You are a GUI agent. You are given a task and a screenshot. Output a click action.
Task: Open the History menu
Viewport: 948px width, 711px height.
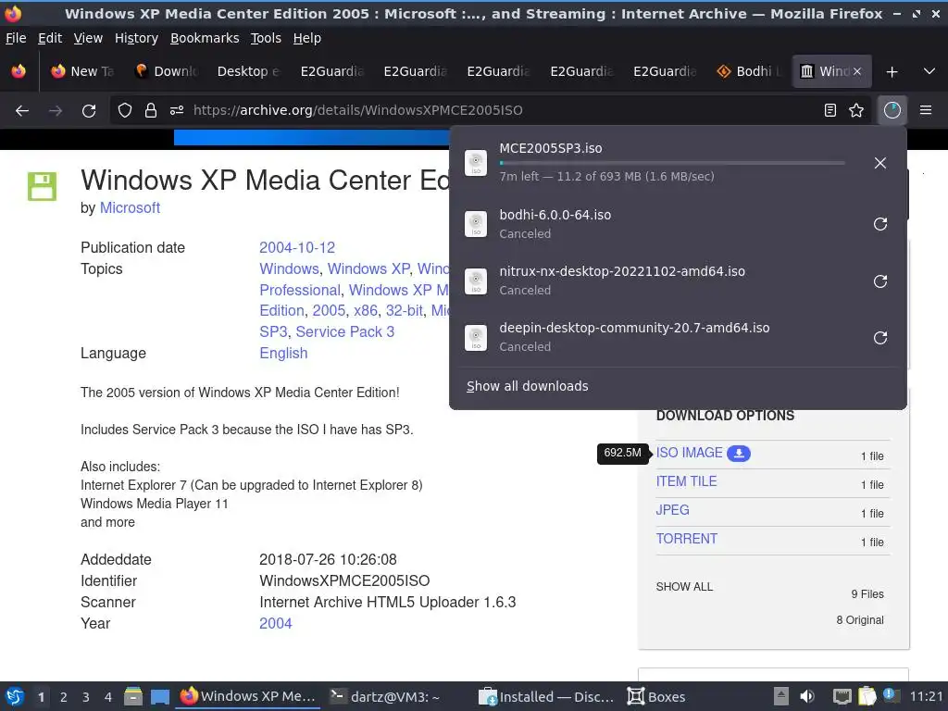click(x=137, y=38)
